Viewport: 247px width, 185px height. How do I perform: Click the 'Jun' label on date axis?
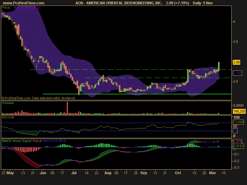click(43, 173)
